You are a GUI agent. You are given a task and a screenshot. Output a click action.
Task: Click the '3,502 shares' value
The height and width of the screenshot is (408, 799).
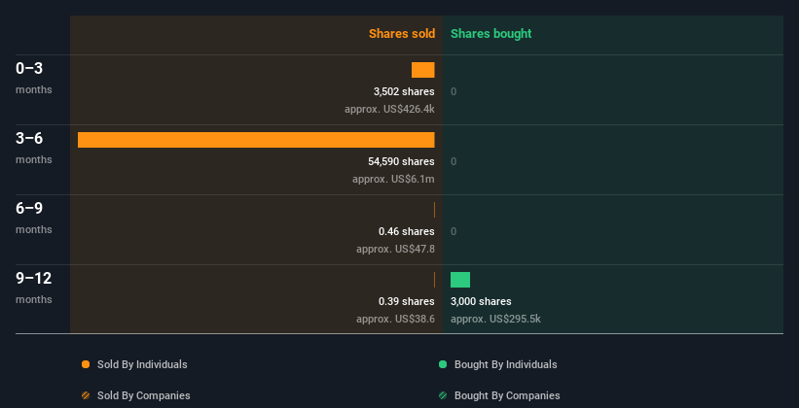point(404,91)
